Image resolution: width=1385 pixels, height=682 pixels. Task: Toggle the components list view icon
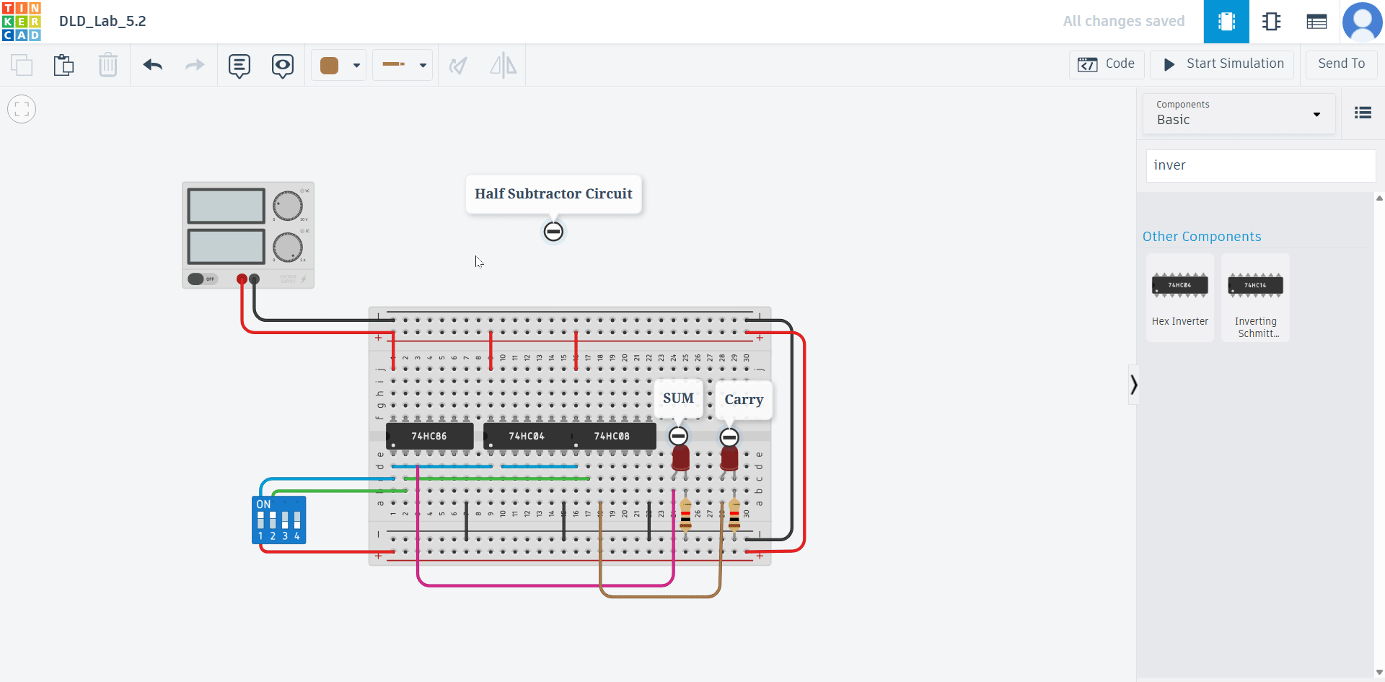pyautogui.click(x=1363, y=113)
